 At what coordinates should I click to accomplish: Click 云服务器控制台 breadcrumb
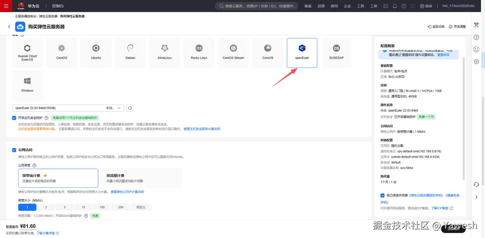click(x=26, y=16)
